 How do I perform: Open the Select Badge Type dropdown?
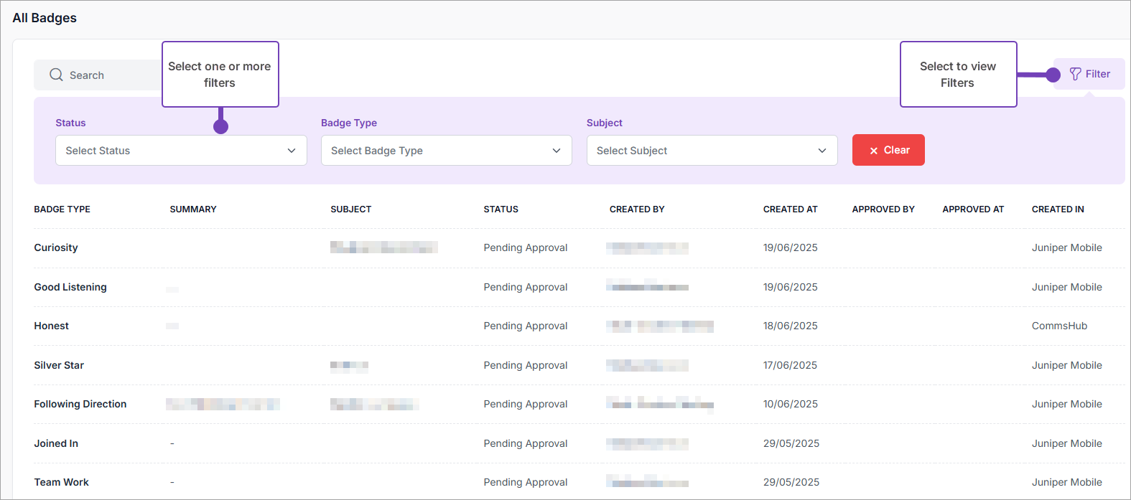446,151
